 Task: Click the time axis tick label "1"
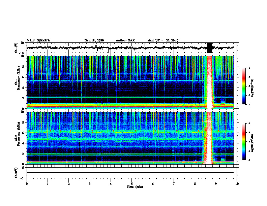pyautogui.click(x=48, y=184)
